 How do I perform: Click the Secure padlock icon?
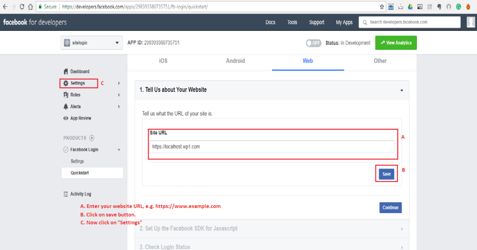click(40, 7)
